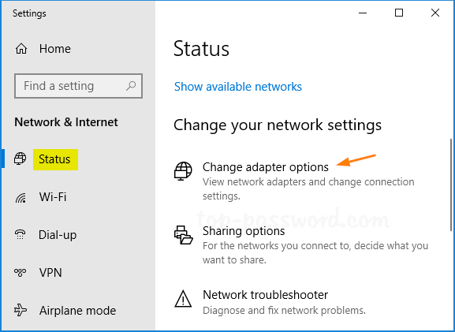
Task: Launch the Network troubleshooter
Action: pos(265,295)
